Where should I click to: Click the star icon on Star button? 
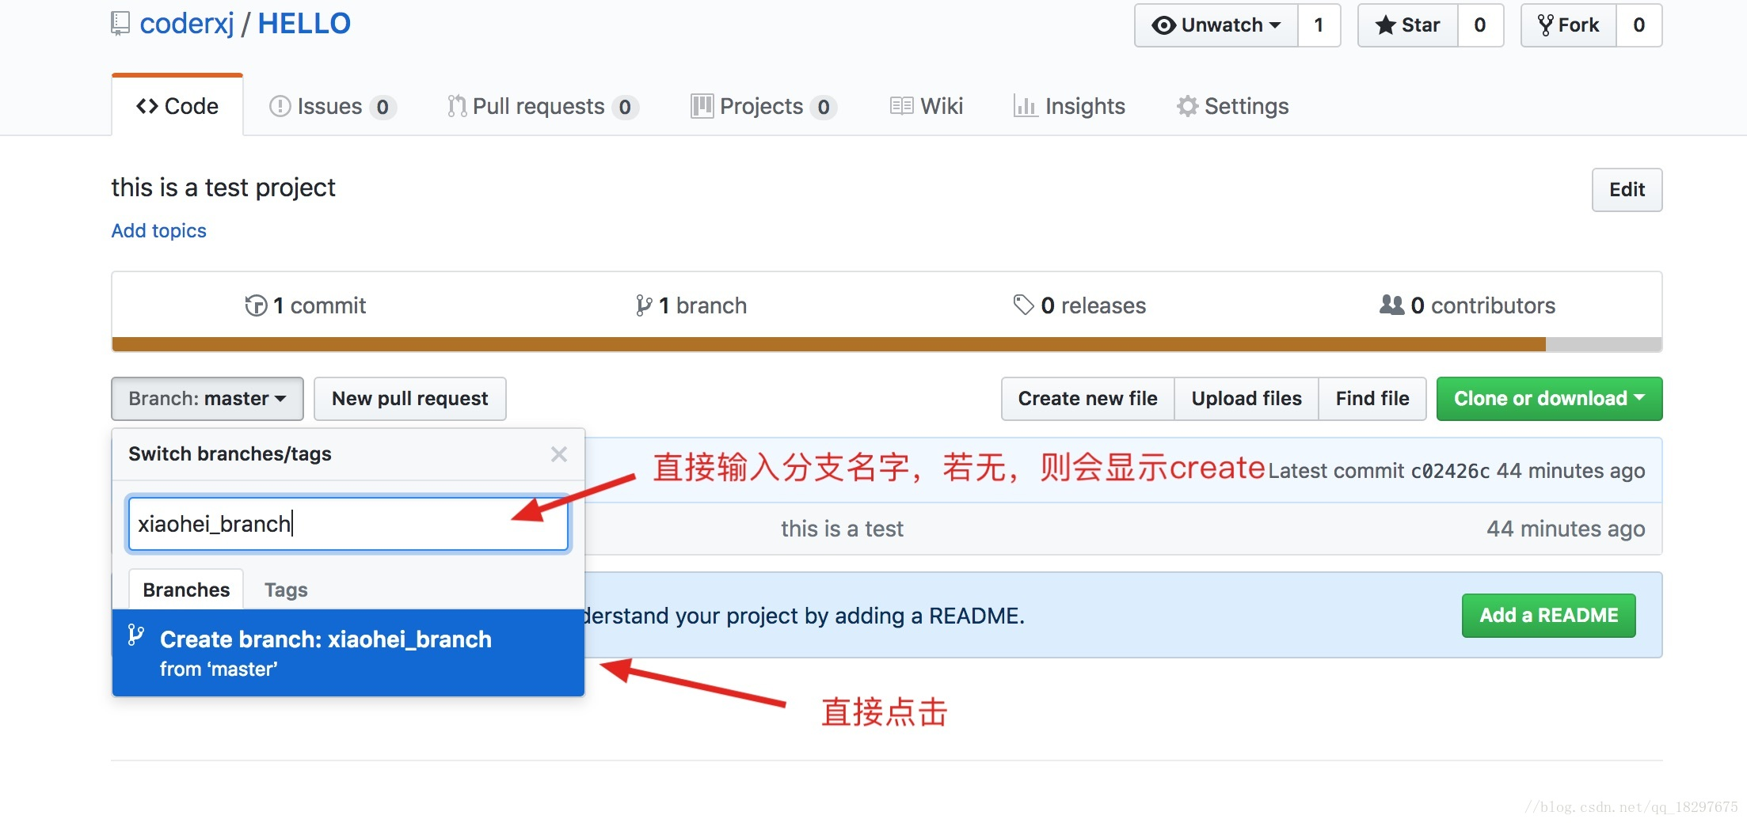[x=1386, y=25]
